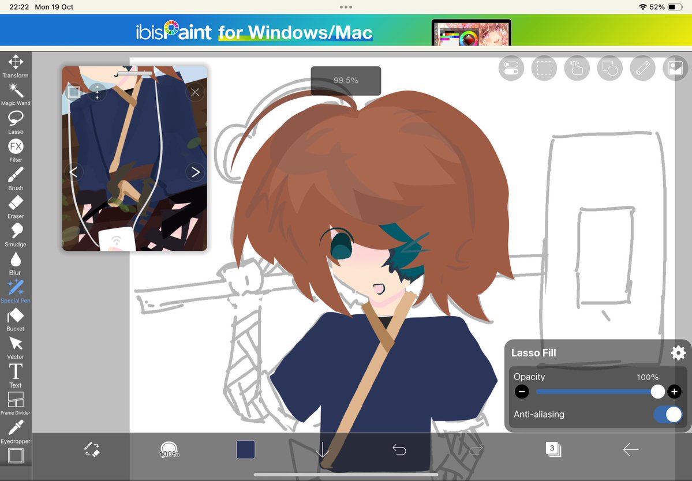692x481 pixels.
Task: Tap the 22:22 clock in status bar
Action: tap(19, 7)
